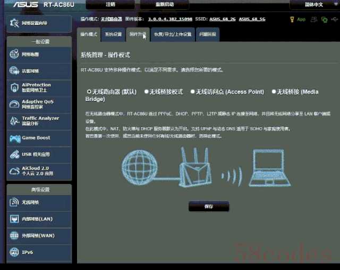Open the Adaptive QoS gauge icon

[14, 104]
